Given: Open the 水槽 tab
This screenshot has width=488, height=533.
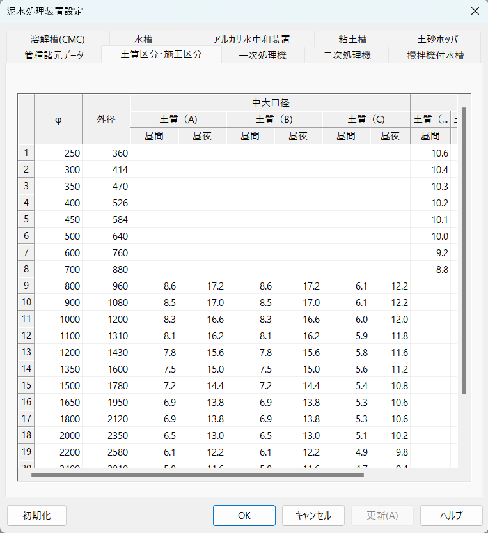Looking at the screenshot, I should point(143,39).
